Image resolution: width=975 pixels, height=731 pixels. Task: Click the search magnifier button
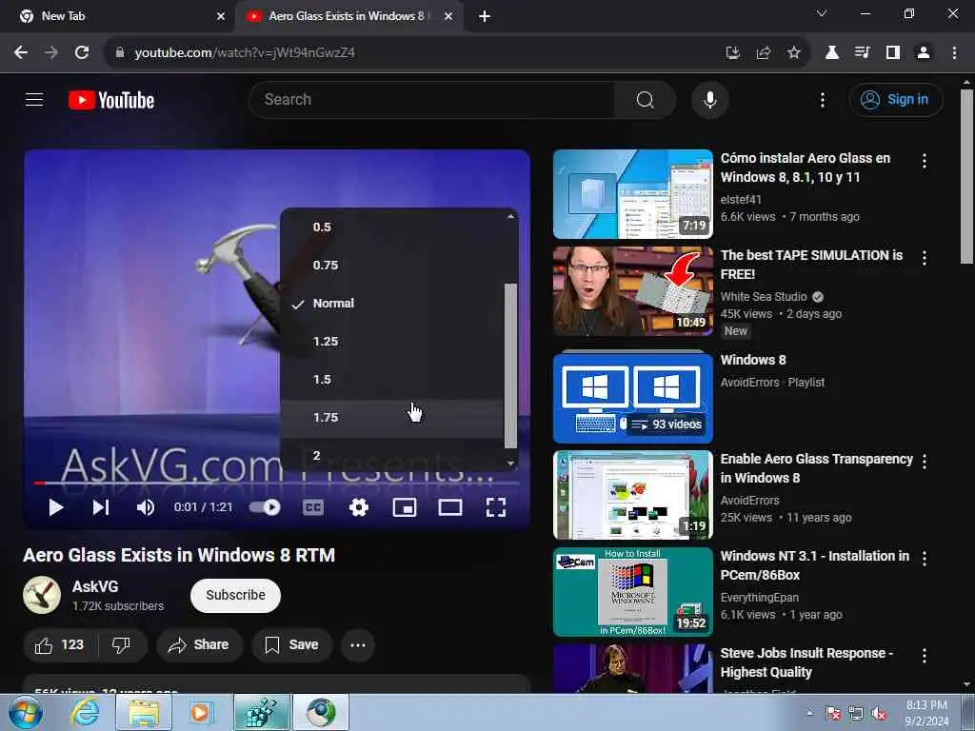click(645, 99)
